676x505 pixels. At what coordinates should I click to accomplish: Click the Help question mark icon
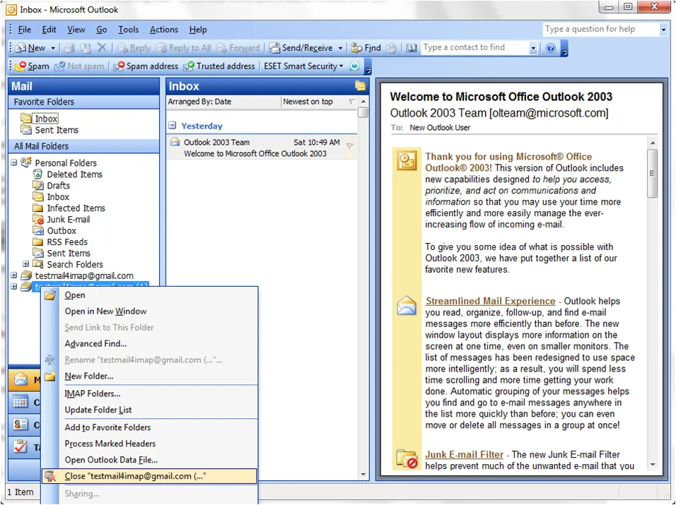point(551,48)
